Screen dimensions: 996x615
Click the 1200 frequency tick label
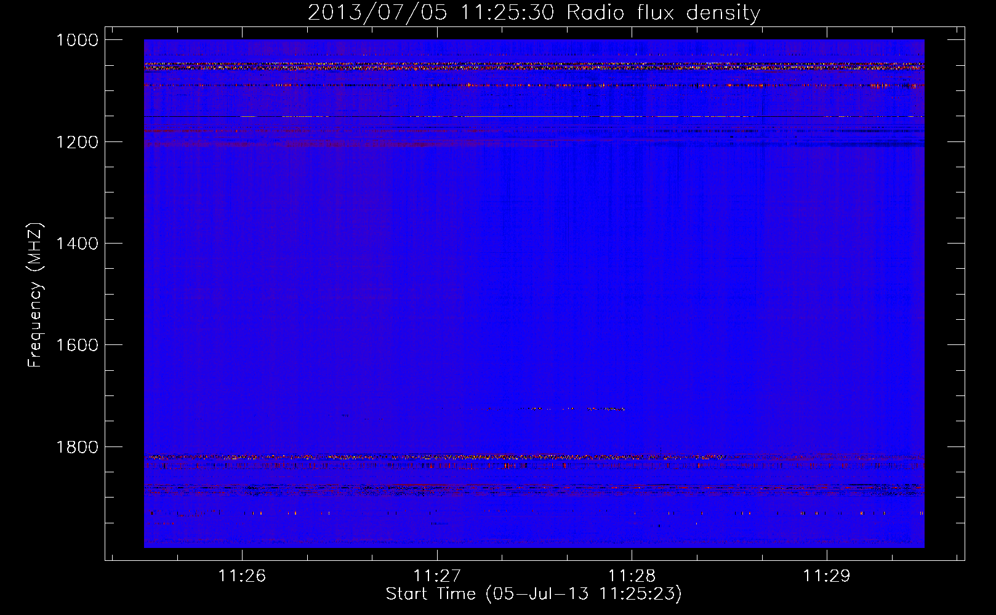(77, 142)
